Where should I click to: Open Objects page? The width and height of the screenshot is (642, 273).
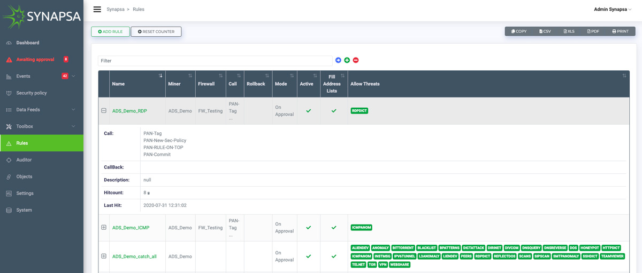(24, 176)
